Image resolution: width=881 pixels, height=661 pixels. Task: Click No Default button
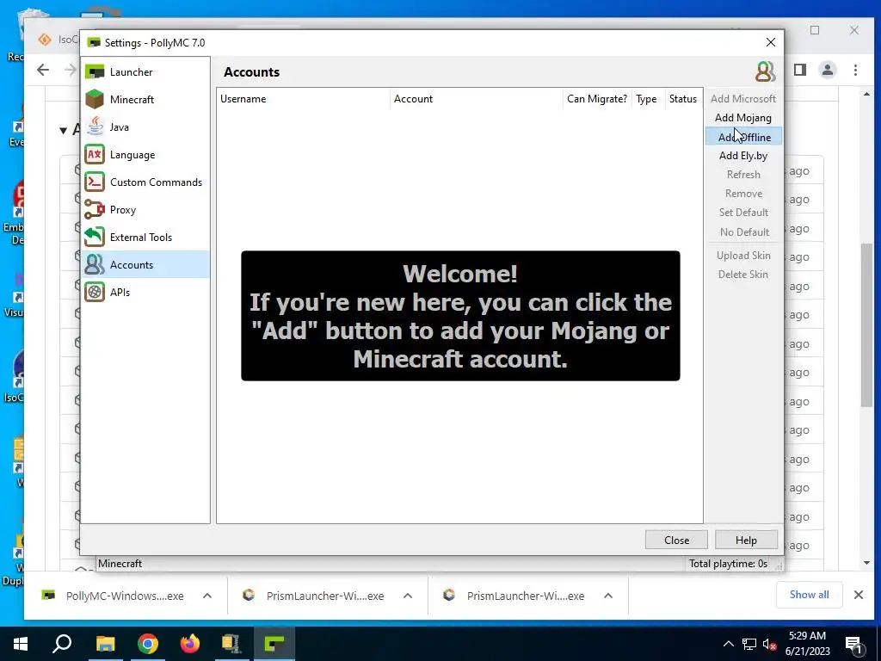tap(743, 232)
